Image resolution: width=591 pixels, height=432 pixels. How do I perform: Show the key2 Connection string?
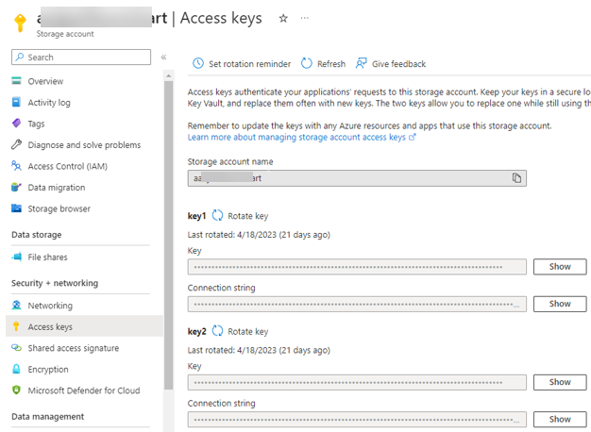(560, 419)
